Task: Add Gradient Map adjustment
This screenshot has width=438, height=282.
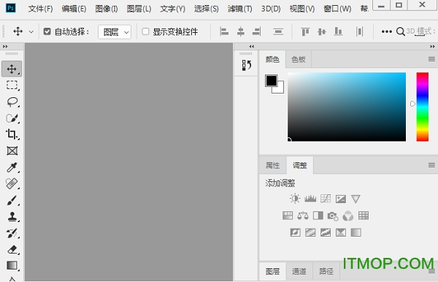Action: (x=356, y=232)
